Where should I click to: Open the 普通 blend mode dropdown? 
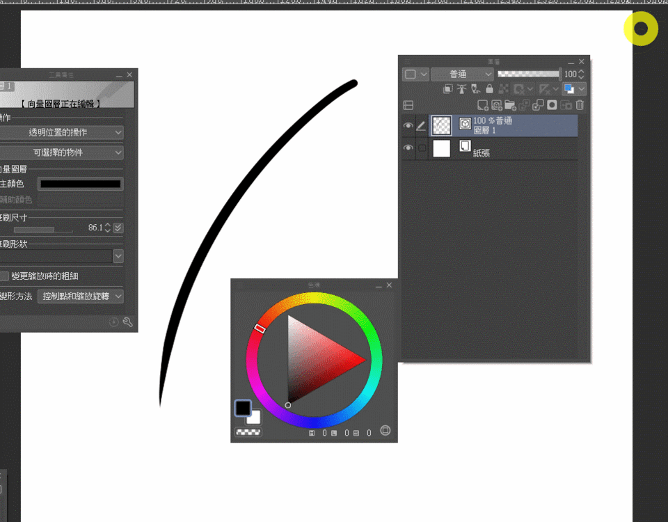462,74
